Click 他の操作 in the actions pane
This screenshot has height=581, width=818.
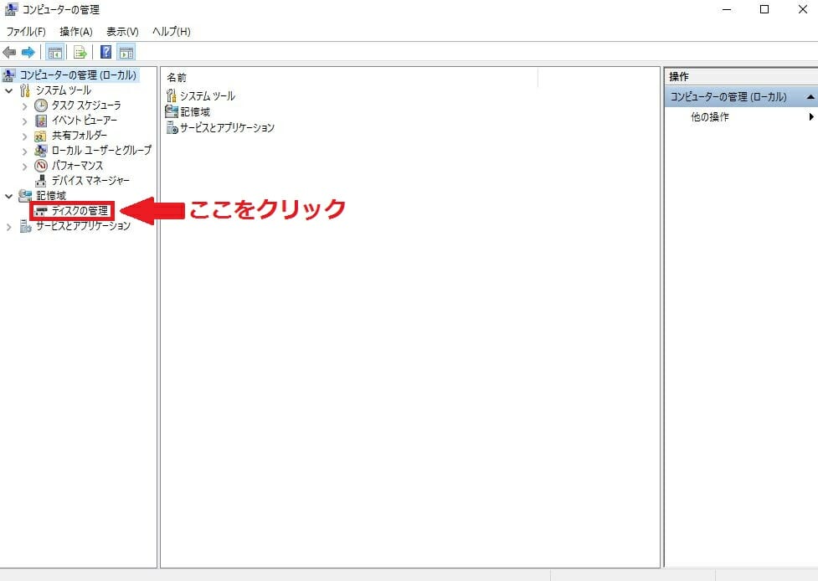709,117
